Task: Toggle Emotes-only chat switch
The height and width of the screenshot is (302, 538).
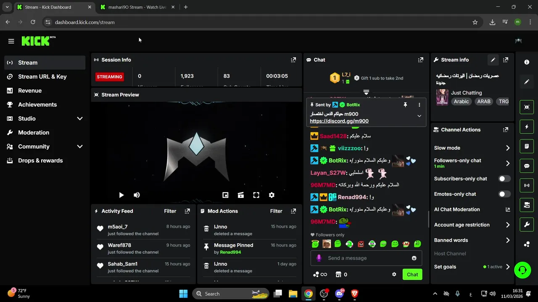Action: (x=504, y=194)
